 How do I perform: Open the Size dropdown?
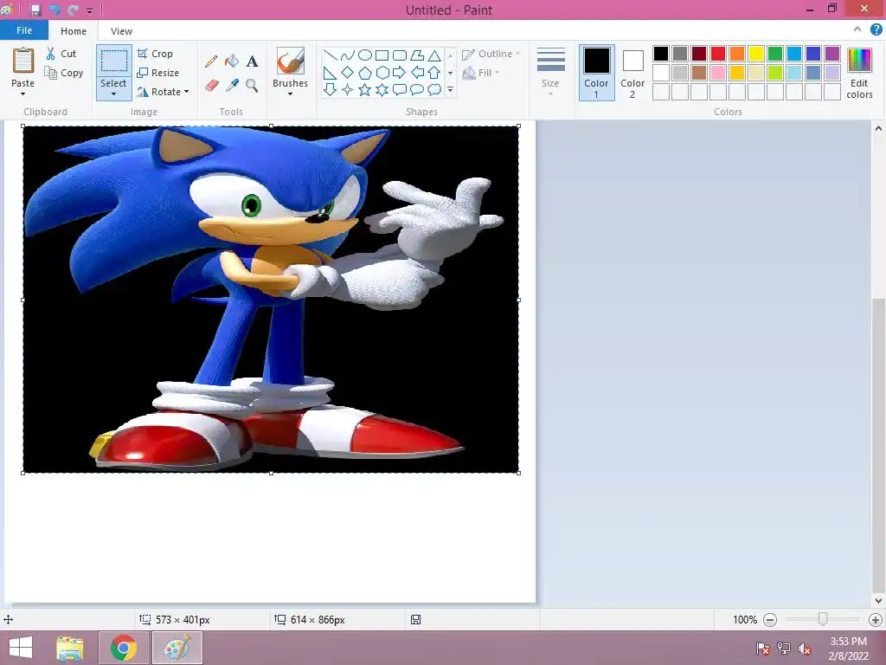(x=550, y=73)
